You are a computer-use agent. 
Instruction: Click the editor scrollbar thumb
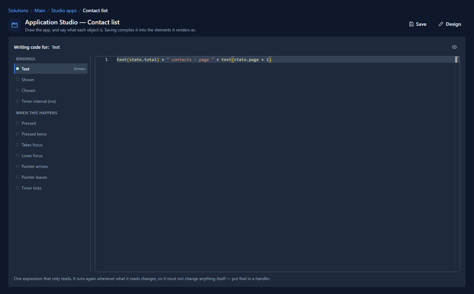(x=456, y=60)
